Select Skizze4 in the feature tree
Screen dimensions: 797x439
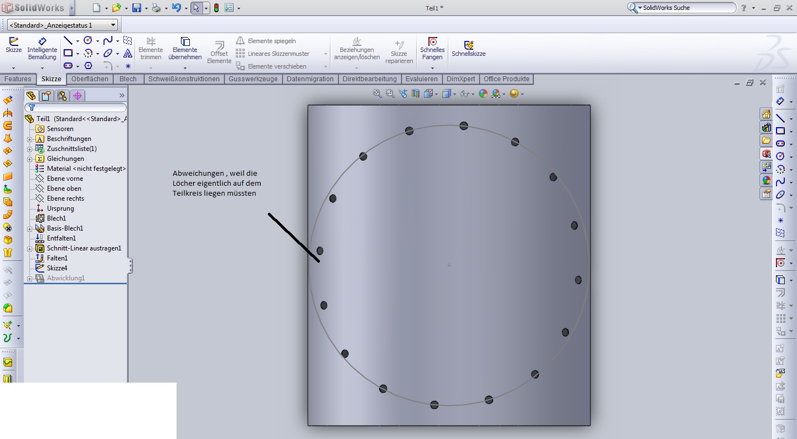coord(57,268)
